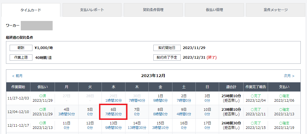The image size is (307, 134).
Task: Select the 仮払い管理 tab
Action: [214, 10]
